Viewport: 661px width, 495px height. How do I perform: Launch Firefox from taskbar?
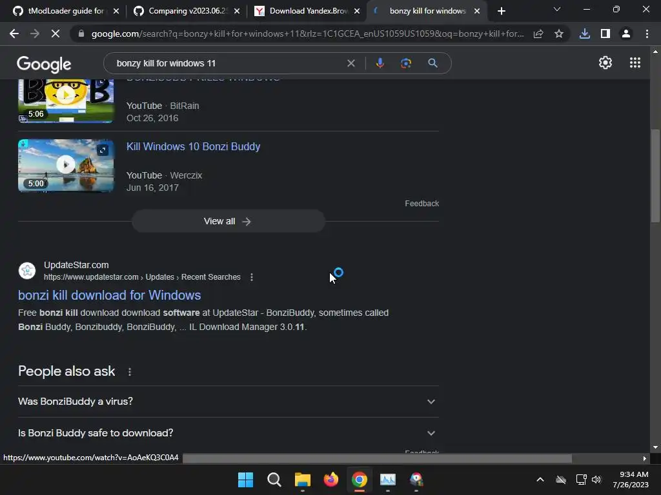click(331, 480)
